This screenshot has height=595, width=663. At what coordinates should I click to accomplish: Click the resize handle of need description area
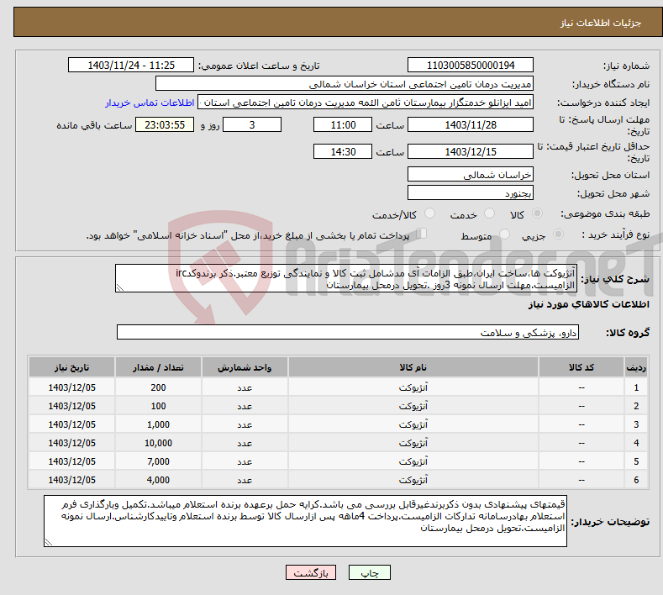120,288
